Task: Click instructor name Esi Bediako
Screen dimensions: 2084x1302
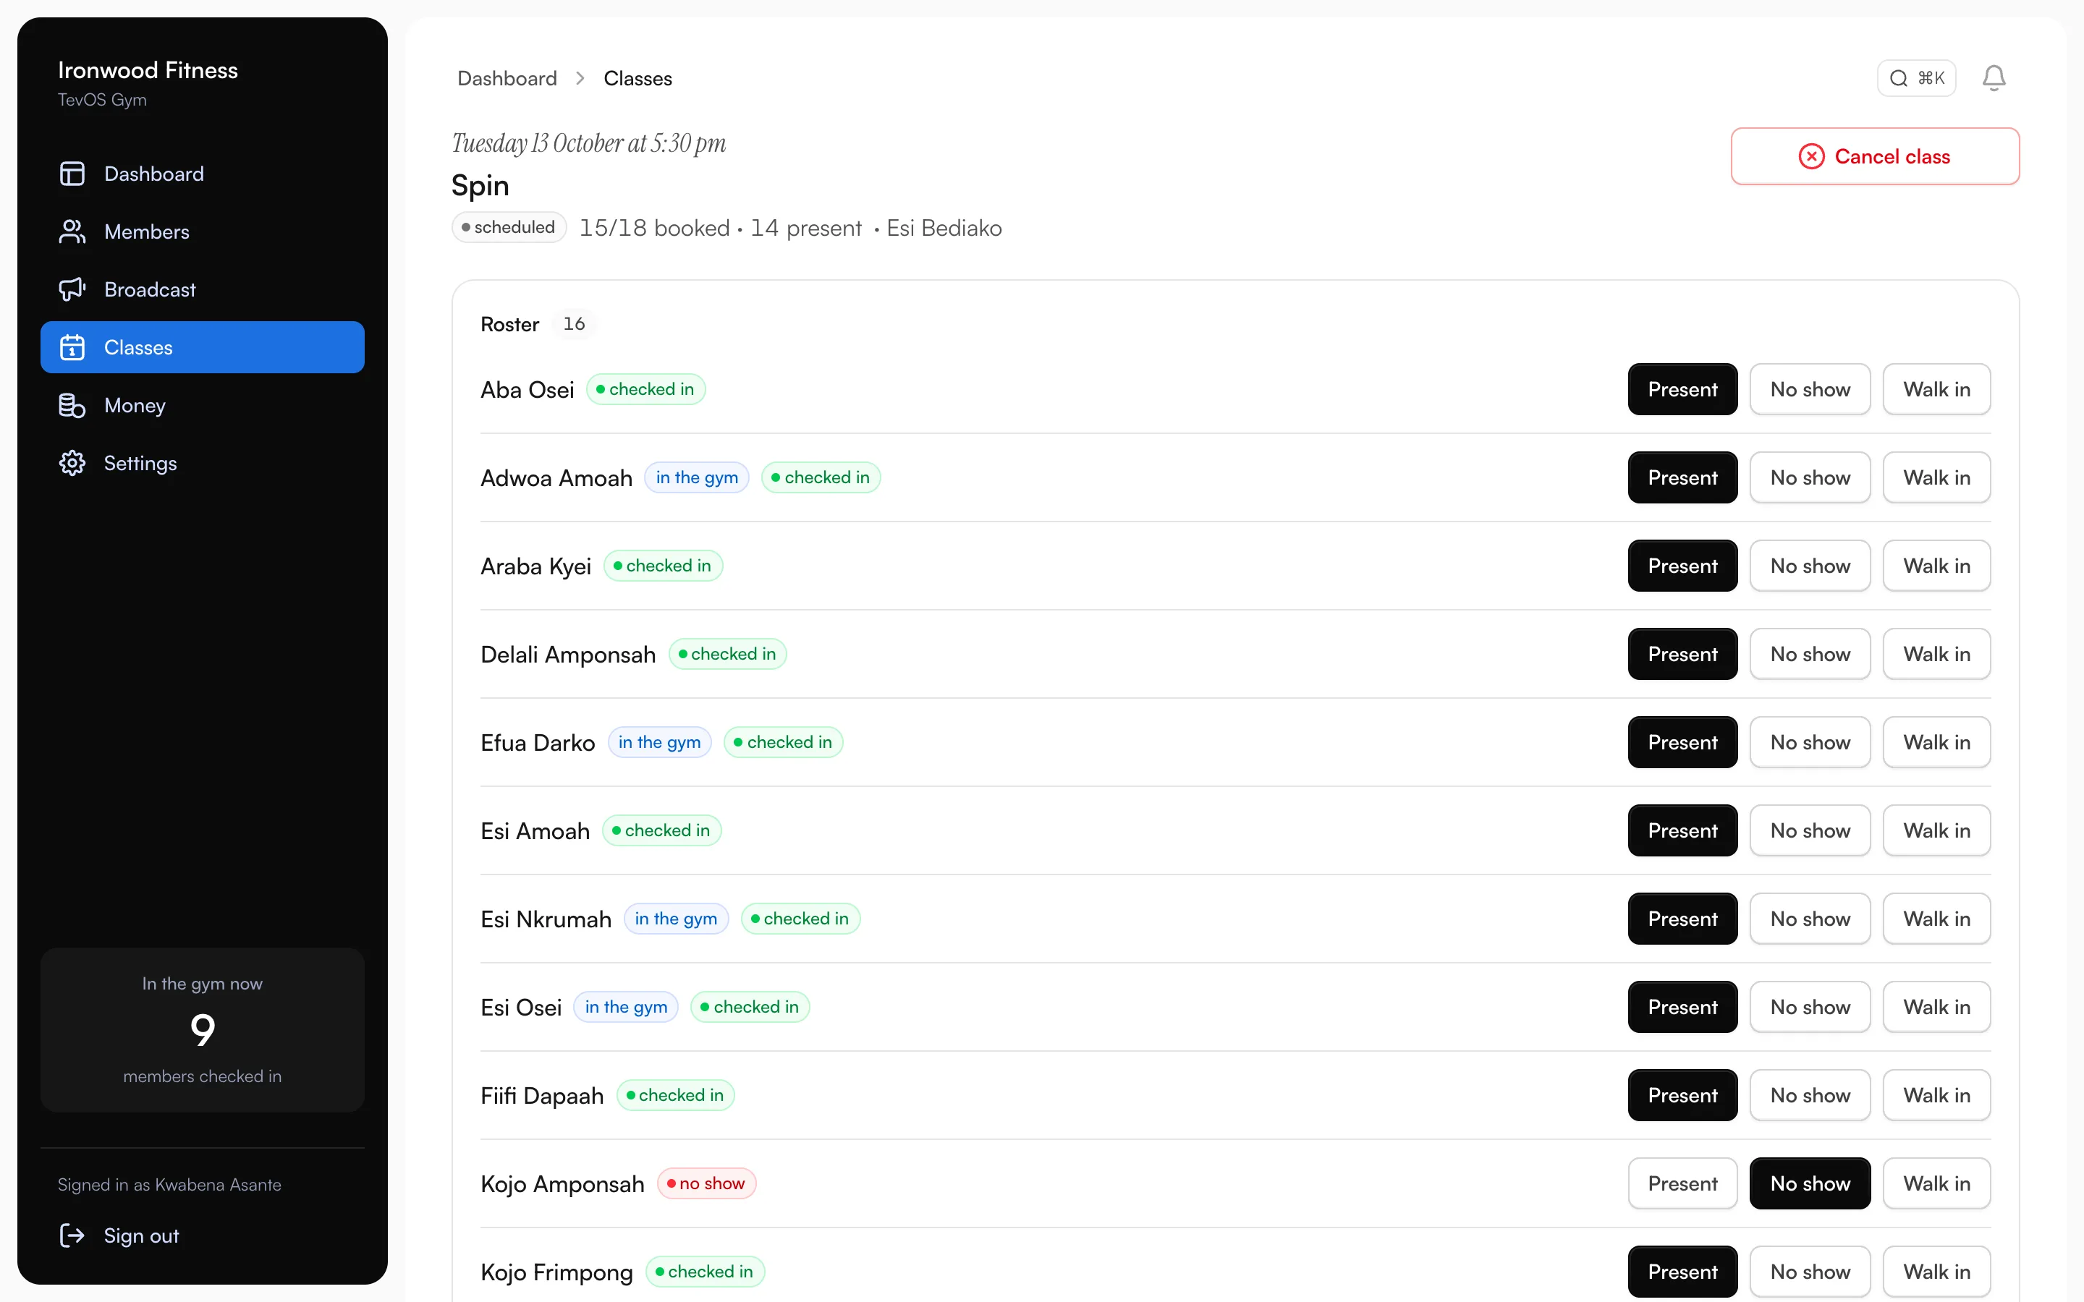Action: tap(944, 228)
